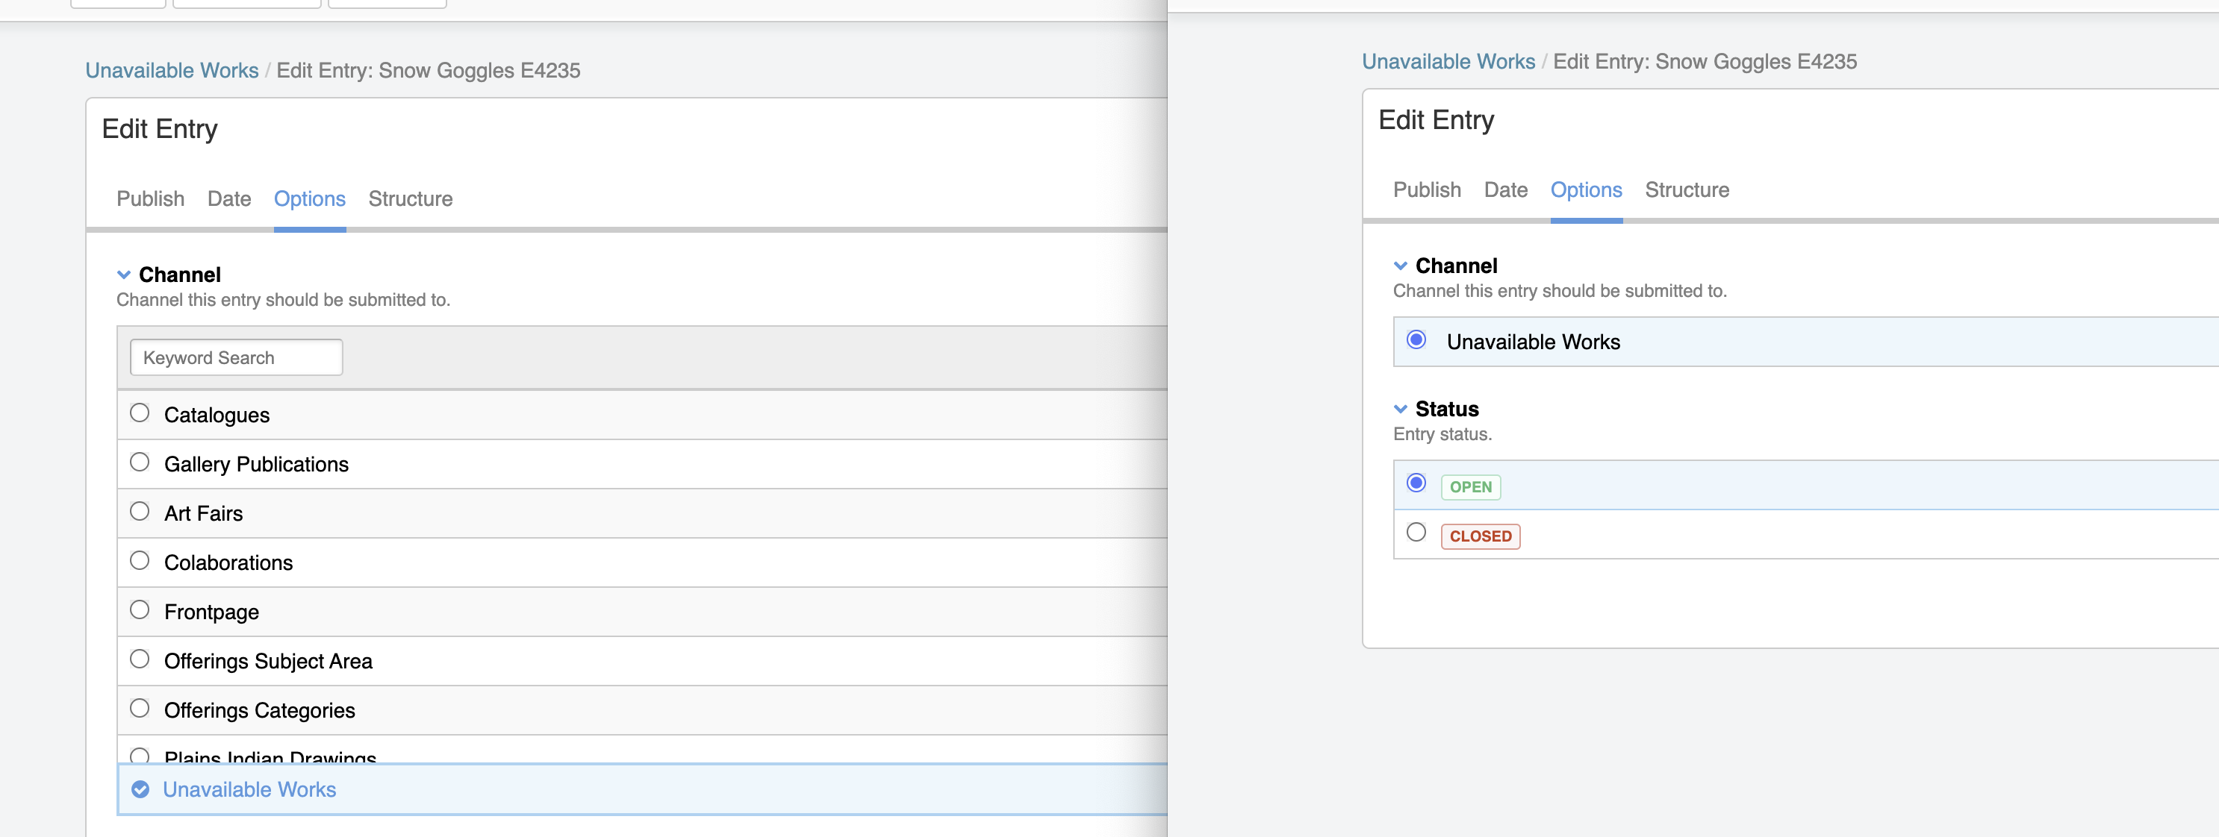Click the CLOSED status badge
Image resolution: width=2219 pixels, height=837 pixels.
pyautogui.click(x=1481, y=535)
